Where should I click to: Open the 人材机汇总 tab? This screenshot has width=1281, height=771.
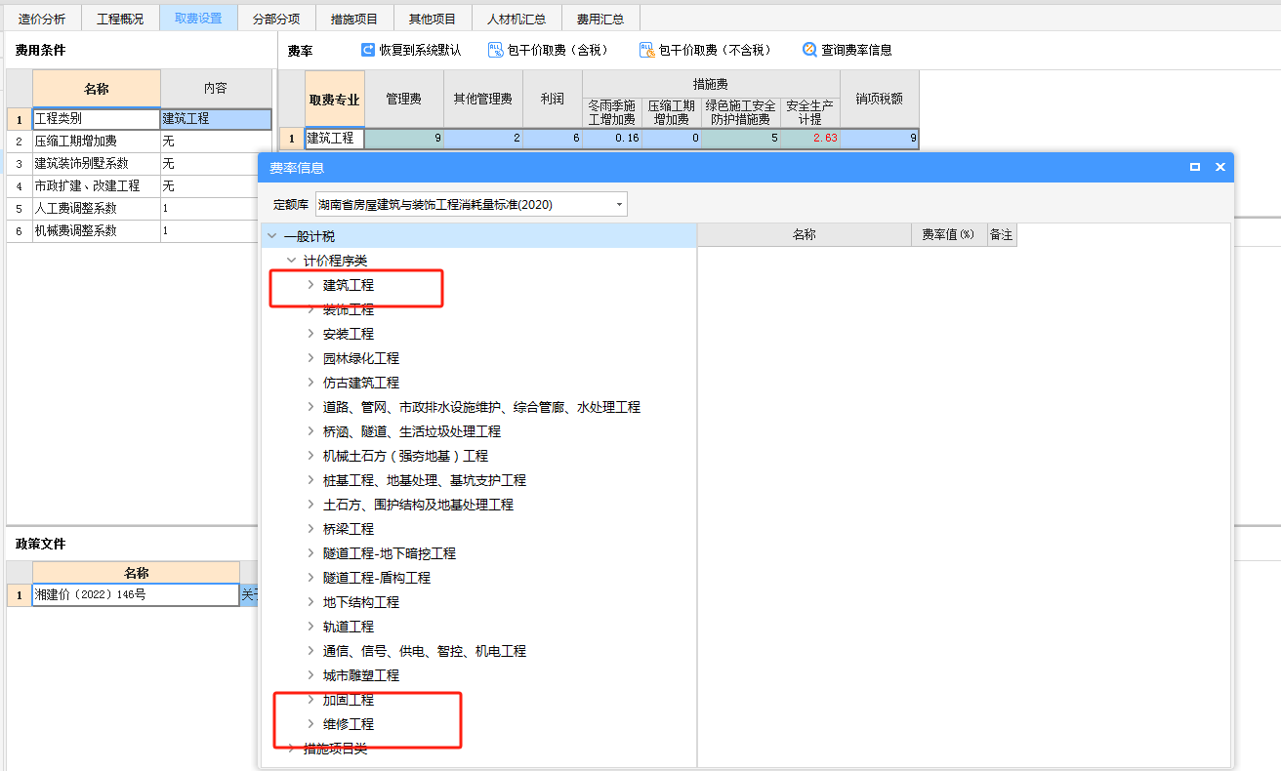click(x=517, y=19)
